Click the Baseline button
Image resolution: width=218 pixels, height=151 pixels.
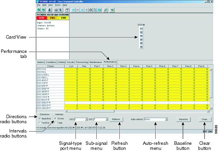(183, 119)
